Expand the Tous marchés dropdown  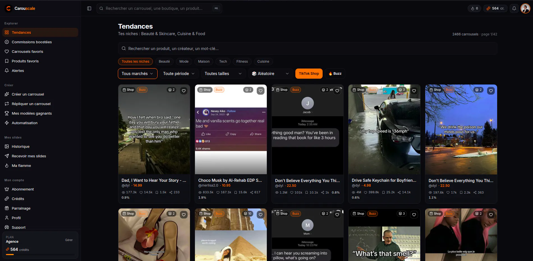click(137, 74)
